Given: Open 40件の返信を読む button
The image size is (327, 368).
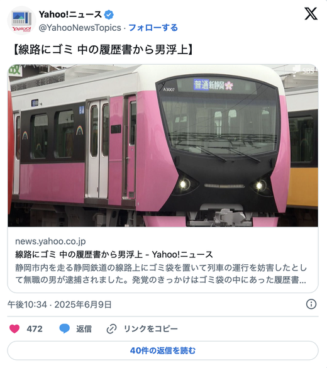Looking at the screenshot, I should tap(163, 350).
